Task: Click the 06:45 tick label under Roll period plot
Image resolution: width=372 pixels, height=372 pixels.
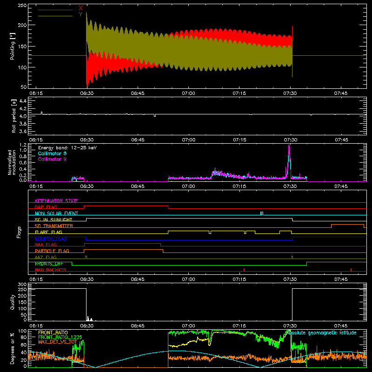Action: point(138,140)
